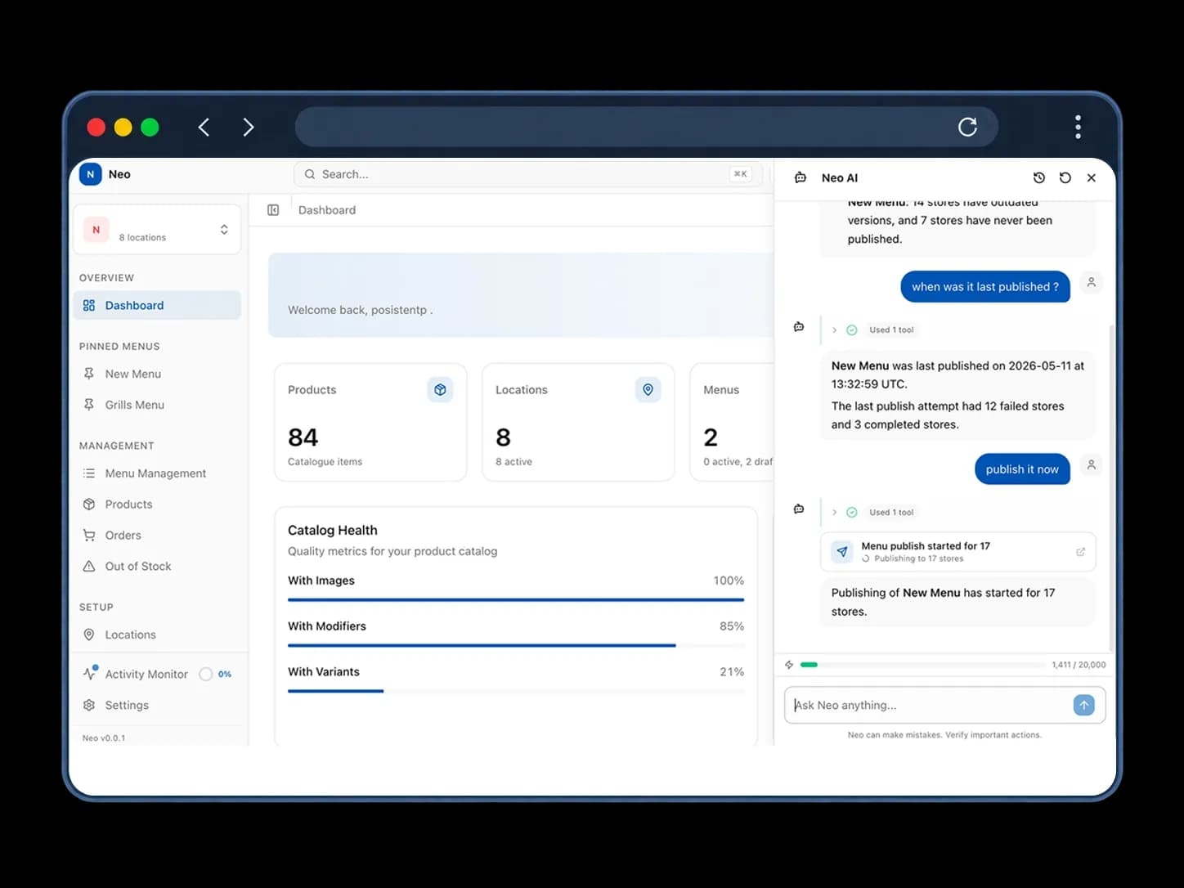Click the paper plane icon on publish card

click(x=842, y=552)
